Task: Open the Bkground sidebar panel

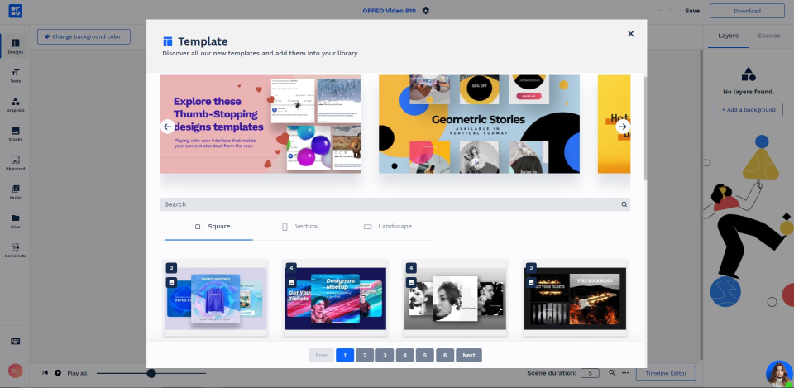Action: [x=15, y=163]
